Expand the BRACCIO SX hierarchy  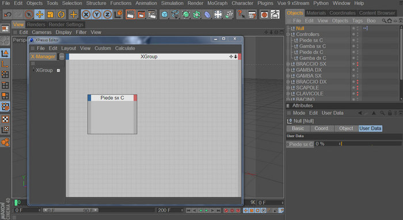(x=288, y=64)
